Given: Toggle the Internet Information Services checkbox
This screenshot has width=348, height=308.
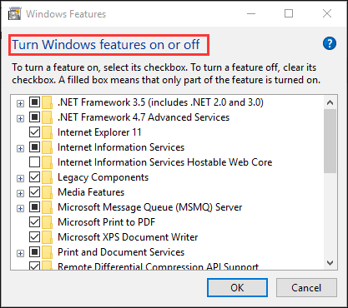Looking at the screenshot, I should [x=35, y=147].
